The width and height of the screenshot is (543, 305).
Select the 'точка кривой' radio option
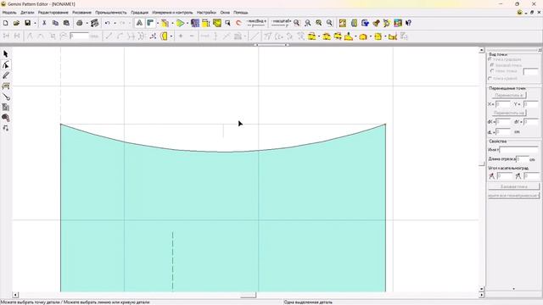(490, 79)
